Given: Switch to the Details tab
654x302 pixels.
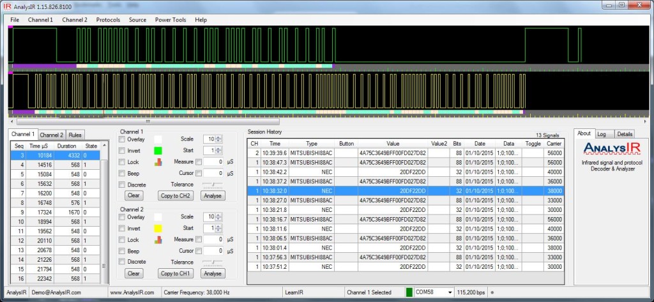Looking at the screenshot, I should click(x=625, y=134).
